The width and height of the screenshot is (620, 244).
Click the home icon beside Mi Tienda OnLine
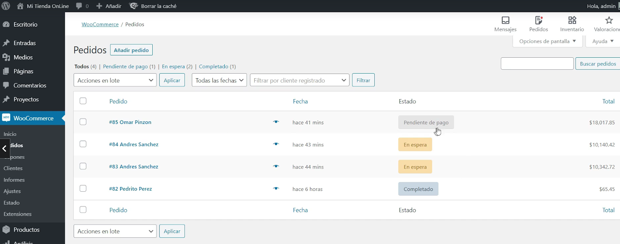tap(20, 6)
